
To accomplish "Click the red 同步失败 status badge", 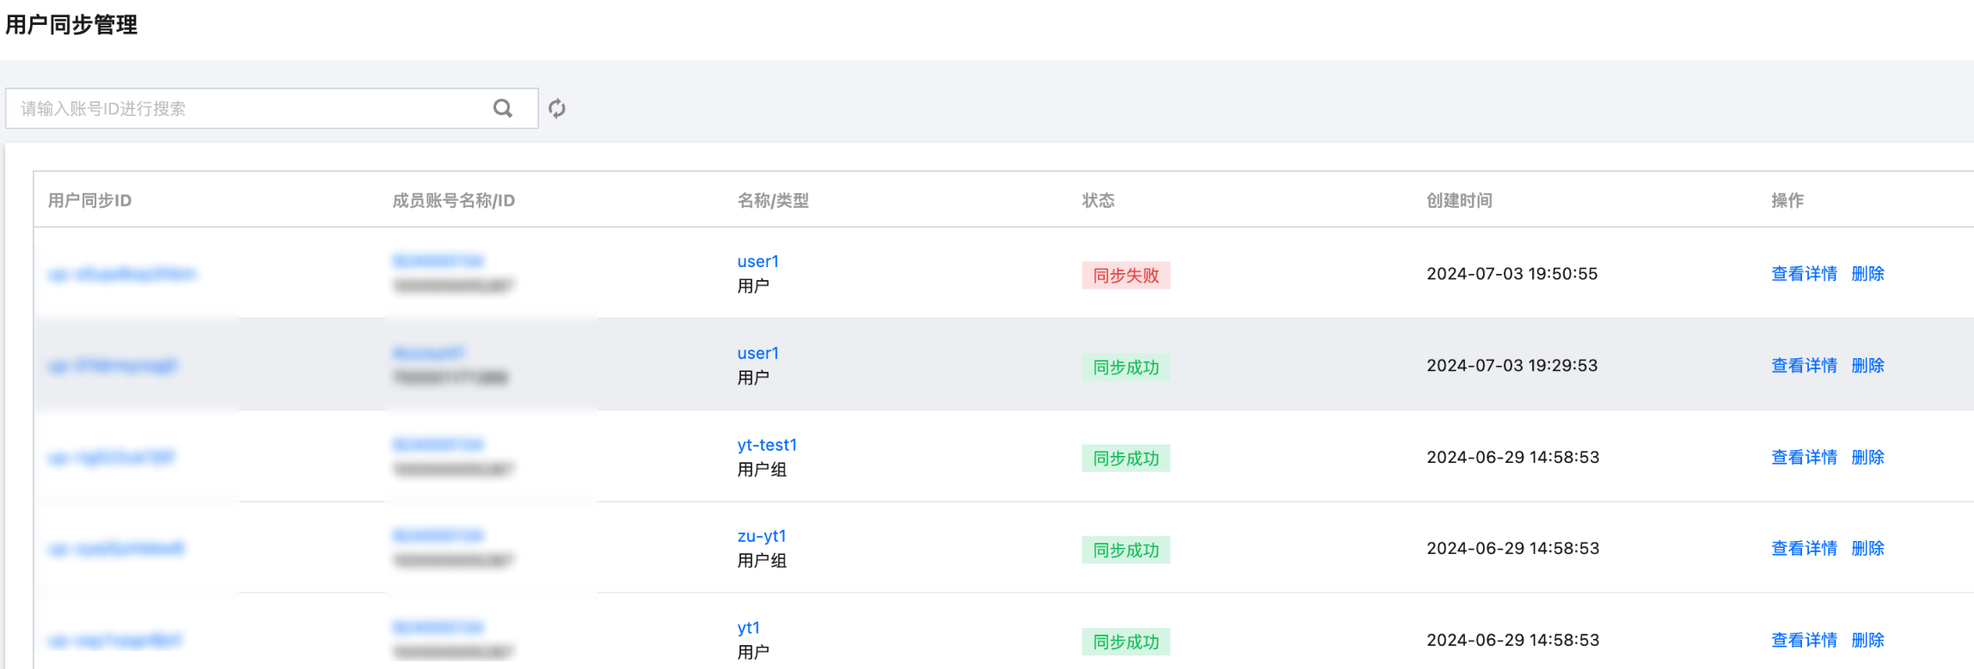I will (1125, 276).
